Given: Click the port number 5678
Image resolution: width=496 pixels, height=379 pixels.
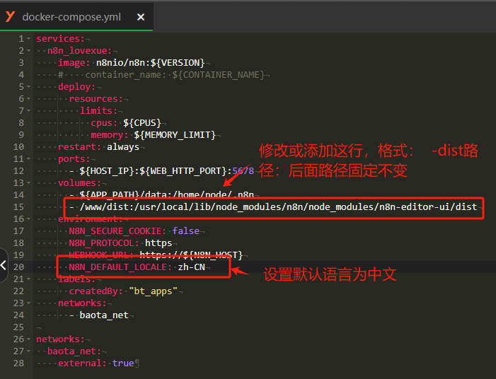Looking at the screenshot, I should click(243, 170).
